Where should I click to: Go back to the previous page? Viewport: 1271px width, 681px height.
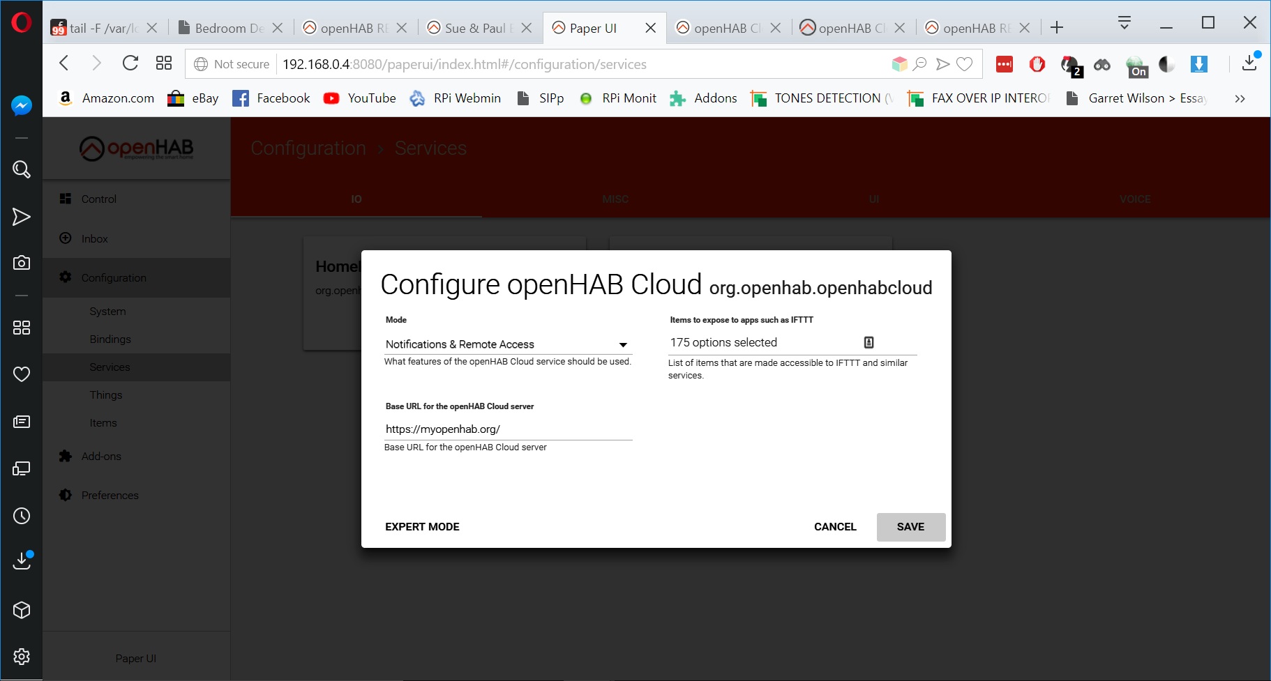(x=64, y=63)
